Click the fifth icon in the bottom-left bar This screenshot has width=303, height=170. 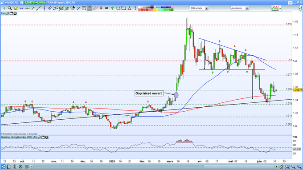[27, 166]
